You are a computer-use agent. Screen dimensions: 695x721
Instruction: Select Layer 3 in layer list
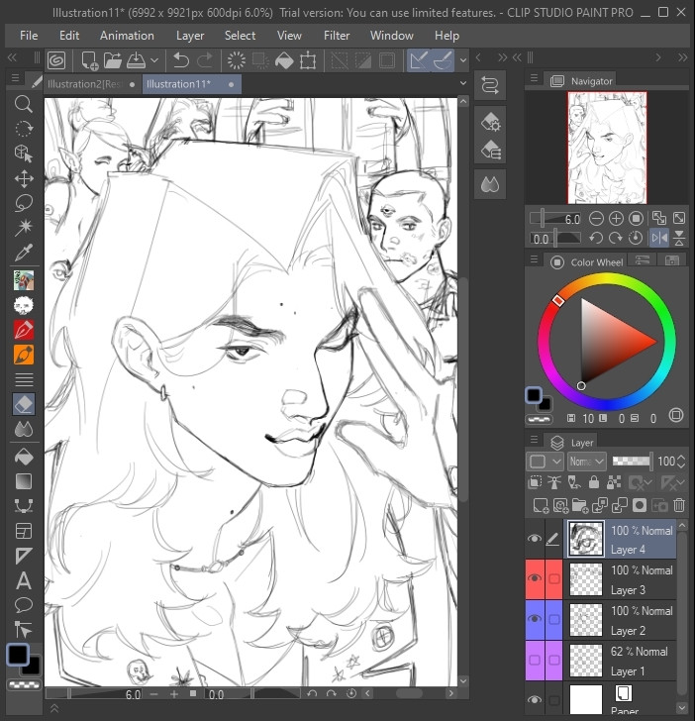coord(620,579)
